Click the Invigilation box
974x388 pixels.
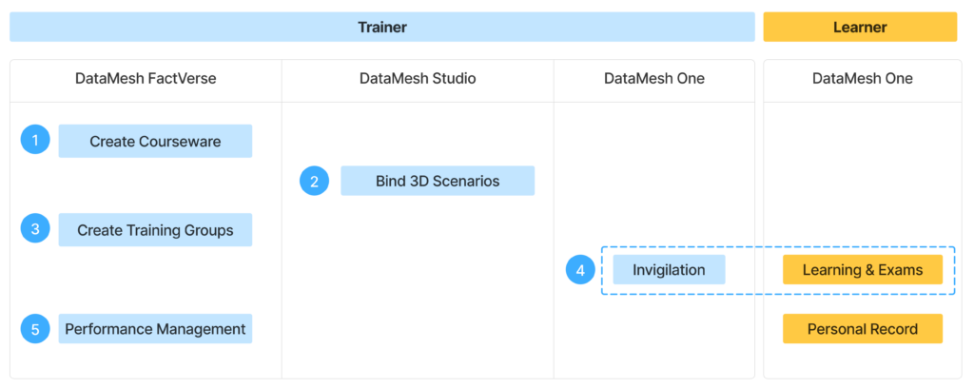pyautogui.click(x=668, y=270)
